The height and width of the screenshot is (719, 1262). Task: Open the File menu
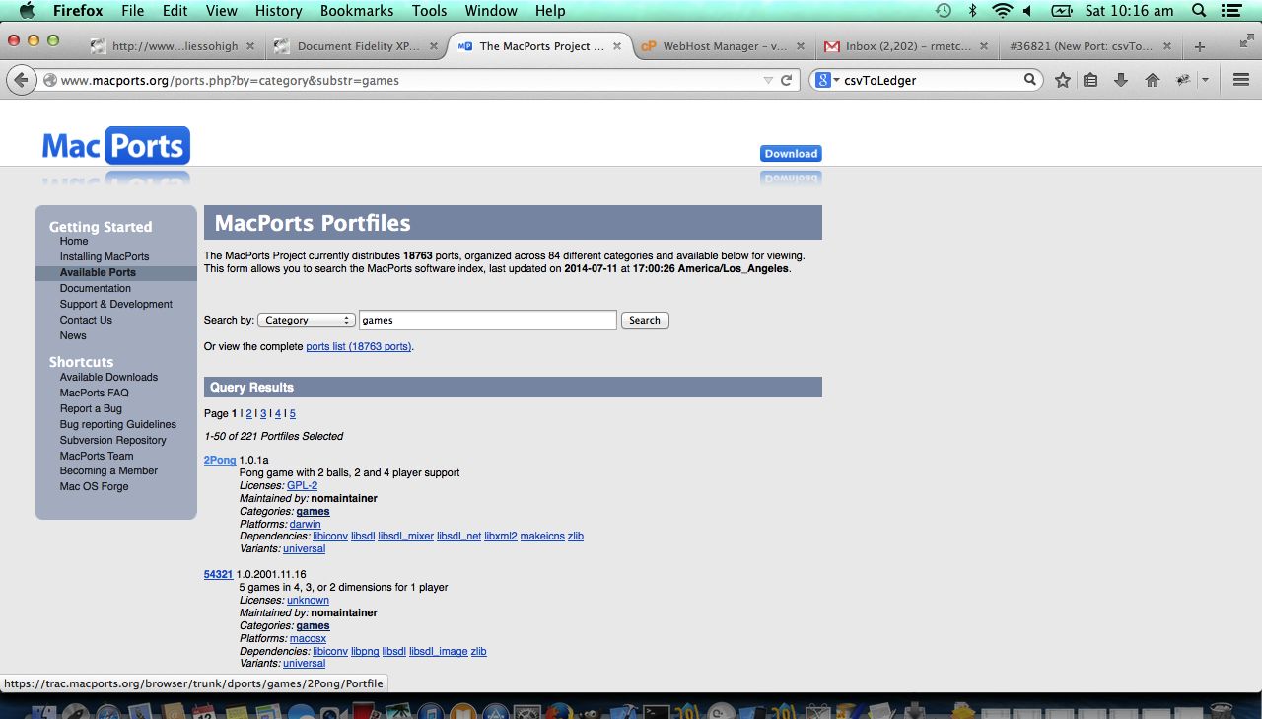pos(132,11)
